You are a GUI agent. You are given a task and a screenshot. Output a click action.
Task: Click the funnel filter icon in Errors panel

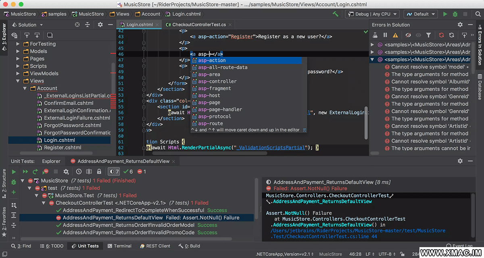(428, 35)
